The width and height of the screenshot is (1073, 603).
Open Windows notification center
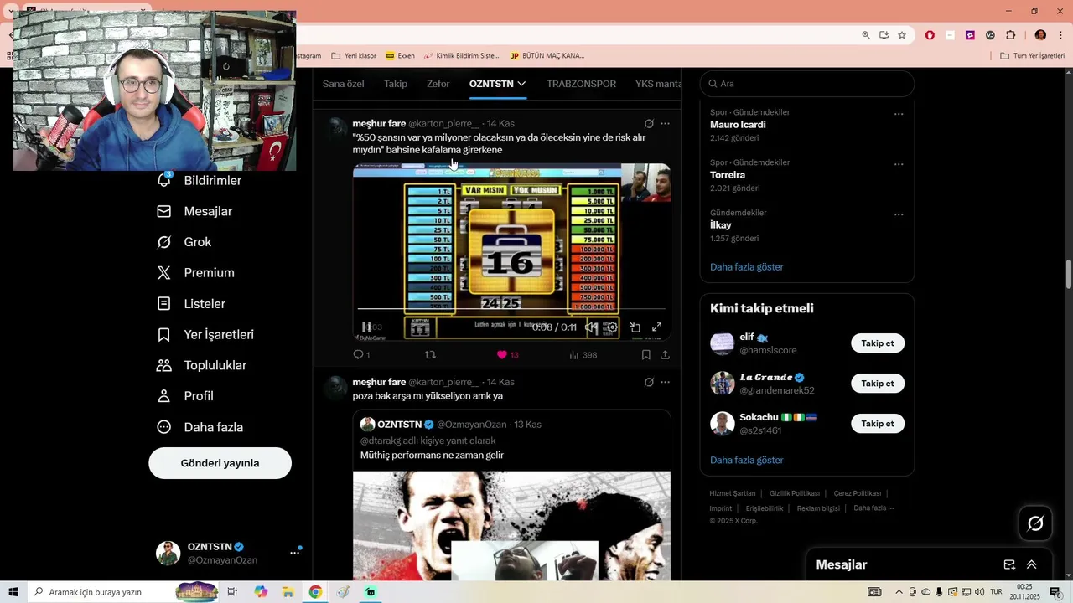tap(1056, 592)
